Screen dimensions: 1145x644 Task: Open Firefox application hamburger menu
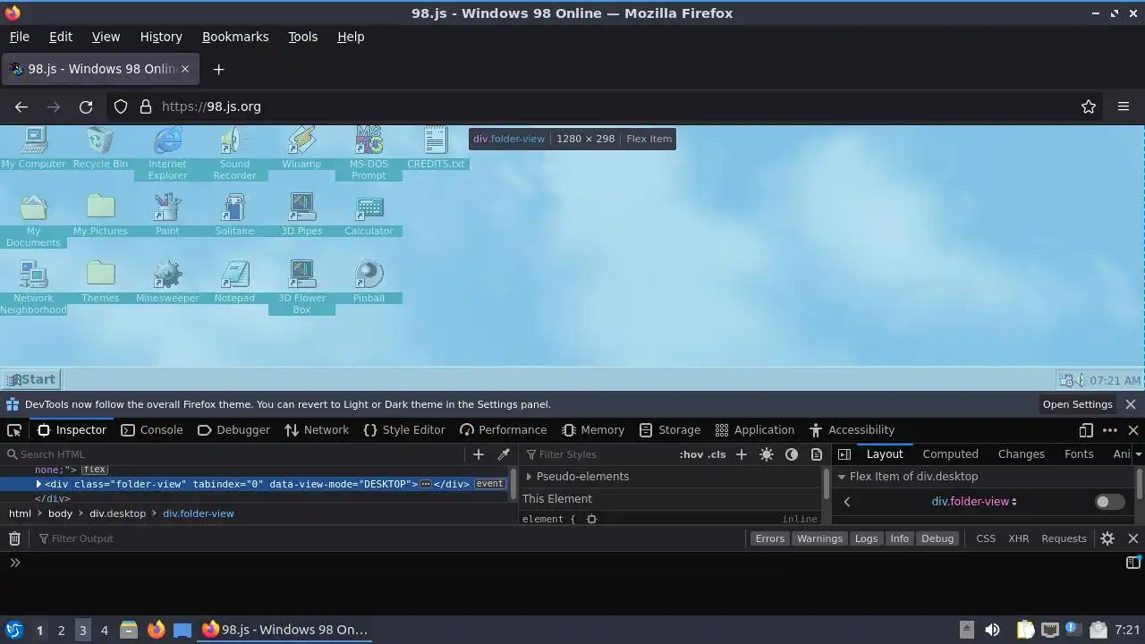point(1124,106)
